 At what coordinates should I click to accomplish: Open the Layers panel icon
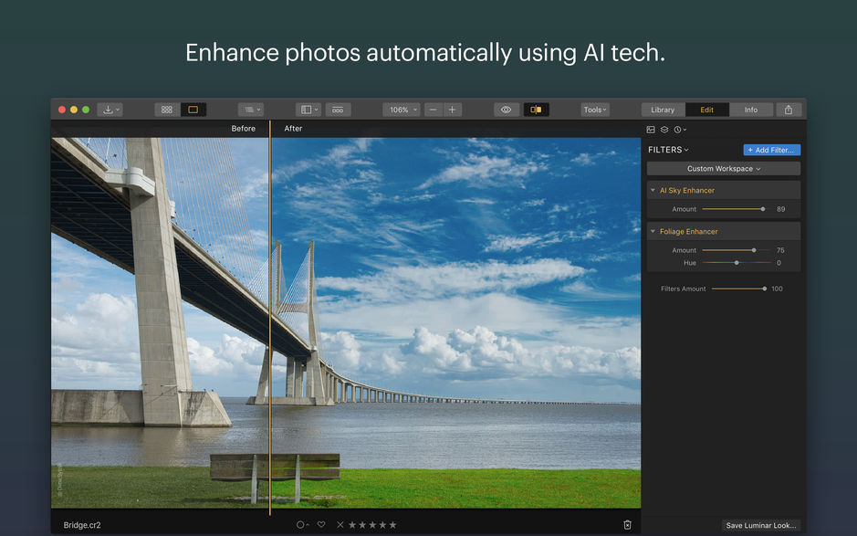[x=664, y=129]
